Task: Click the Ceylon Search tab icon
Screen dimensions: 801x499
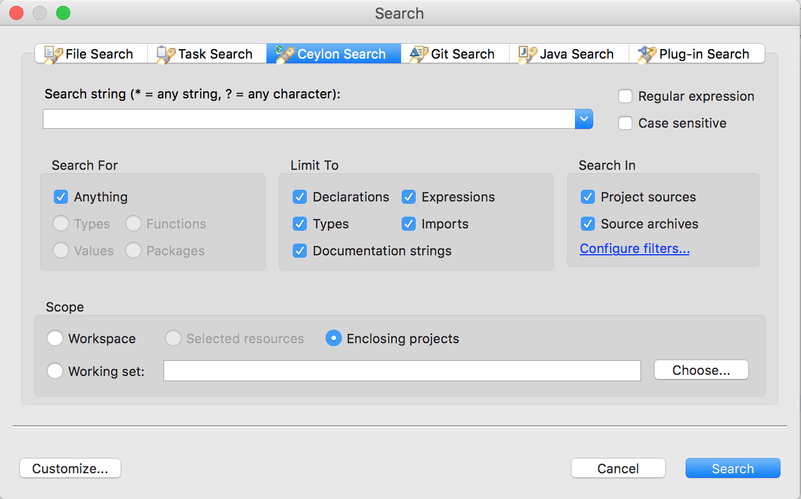Action: 285,54
